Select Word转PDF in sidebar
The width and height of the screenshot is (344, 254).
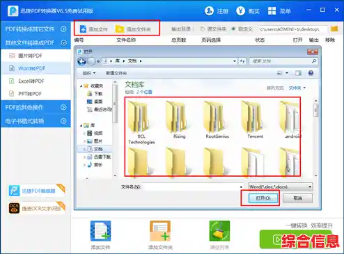point(36,68)
